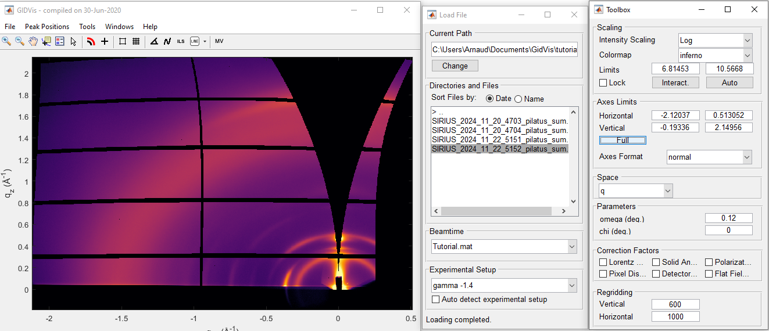
Task: Enable the Flat Field correction checkbox
Action: [709, 274]
